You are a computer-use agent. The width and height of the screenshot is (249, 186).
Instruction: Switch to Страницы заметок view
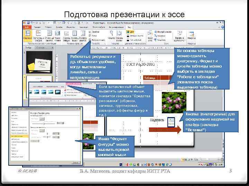49,35
